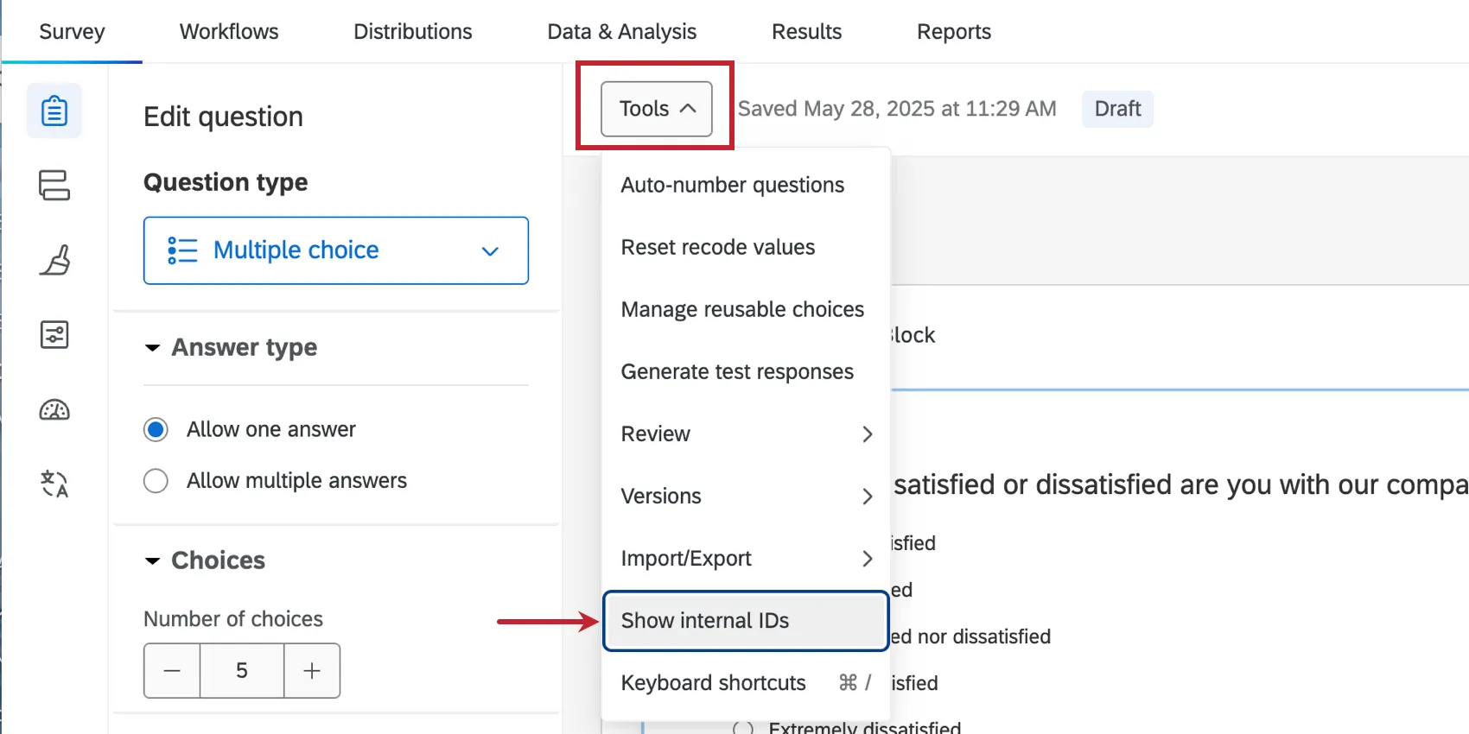Screen dimensions: 1469x734
Task: Go to the Data & Analysis tab
Action: [x=621, y=32]
